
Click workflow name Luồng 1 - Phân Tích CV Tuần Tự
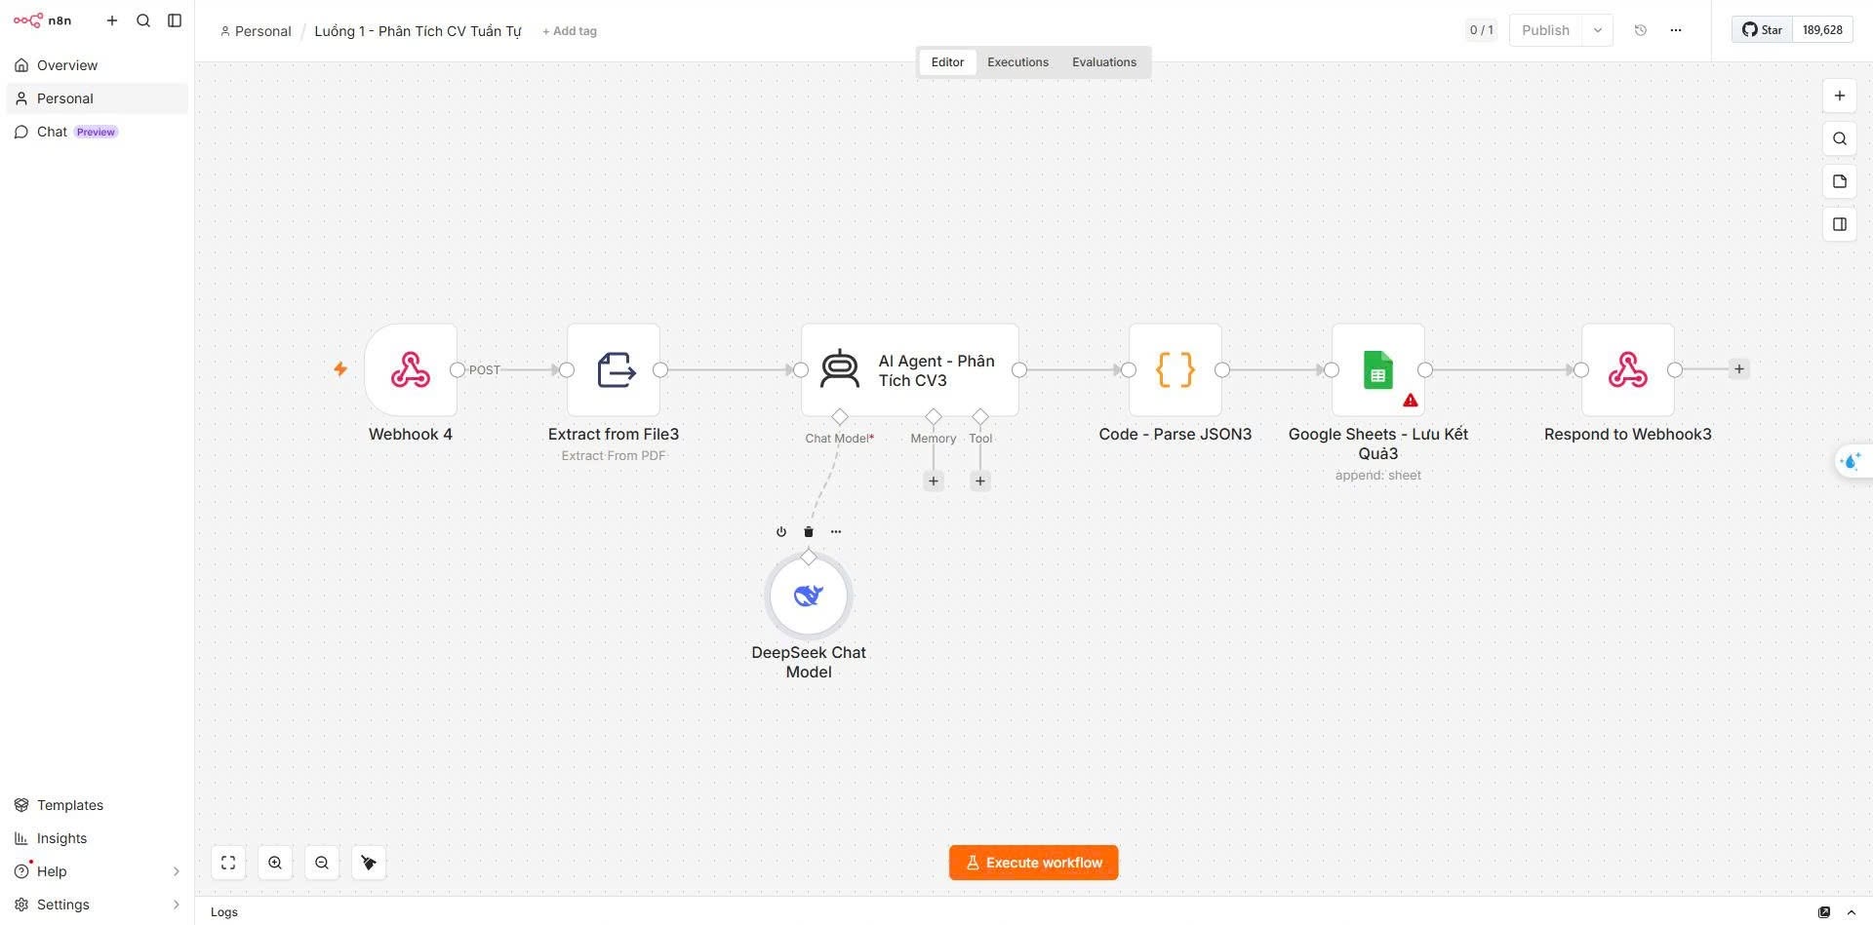pos(418,31)
